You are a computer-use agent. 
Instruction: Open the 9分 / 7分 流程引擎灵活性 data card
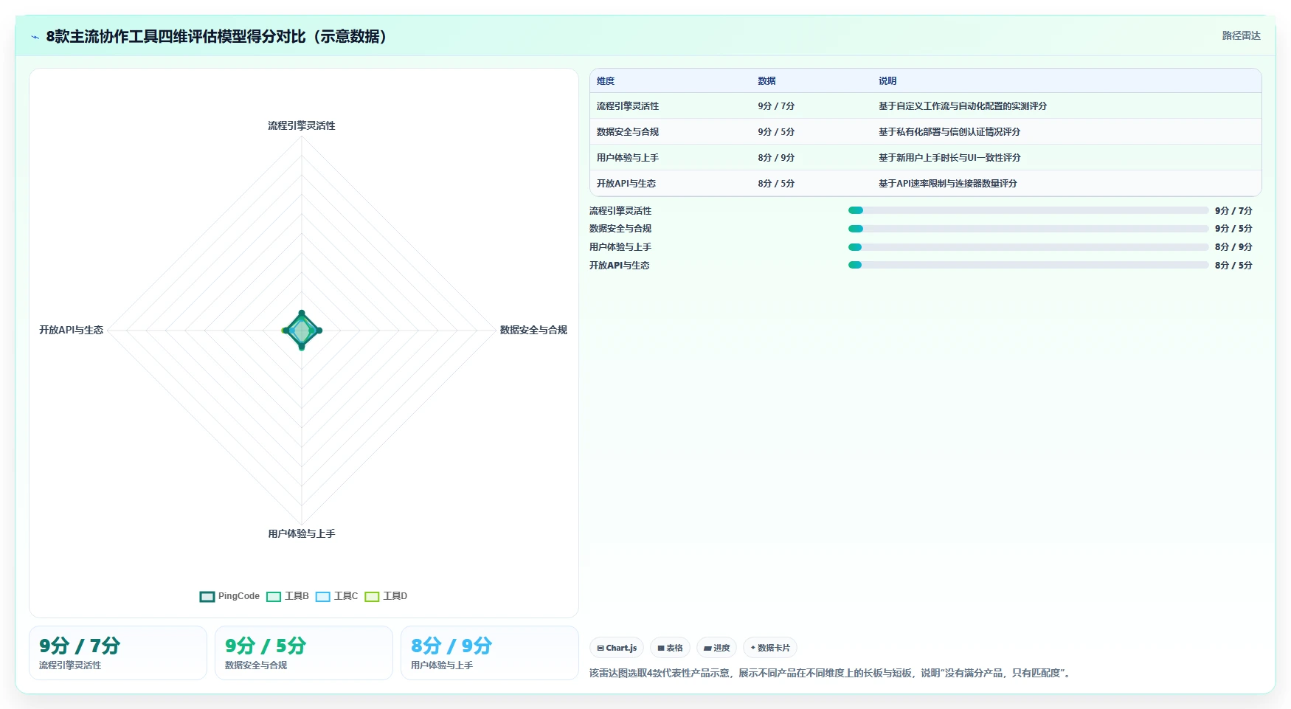[x=118, y=653]
